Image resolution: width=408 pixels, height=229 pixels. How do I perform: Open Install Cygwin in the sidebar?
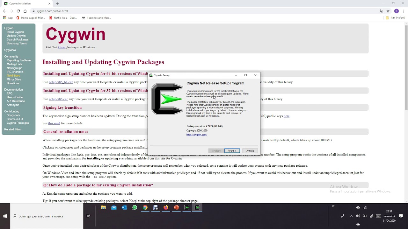(15, 32)
